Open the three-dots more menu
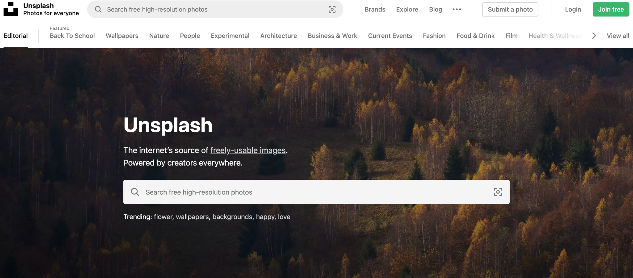 [x=457, y=10]
